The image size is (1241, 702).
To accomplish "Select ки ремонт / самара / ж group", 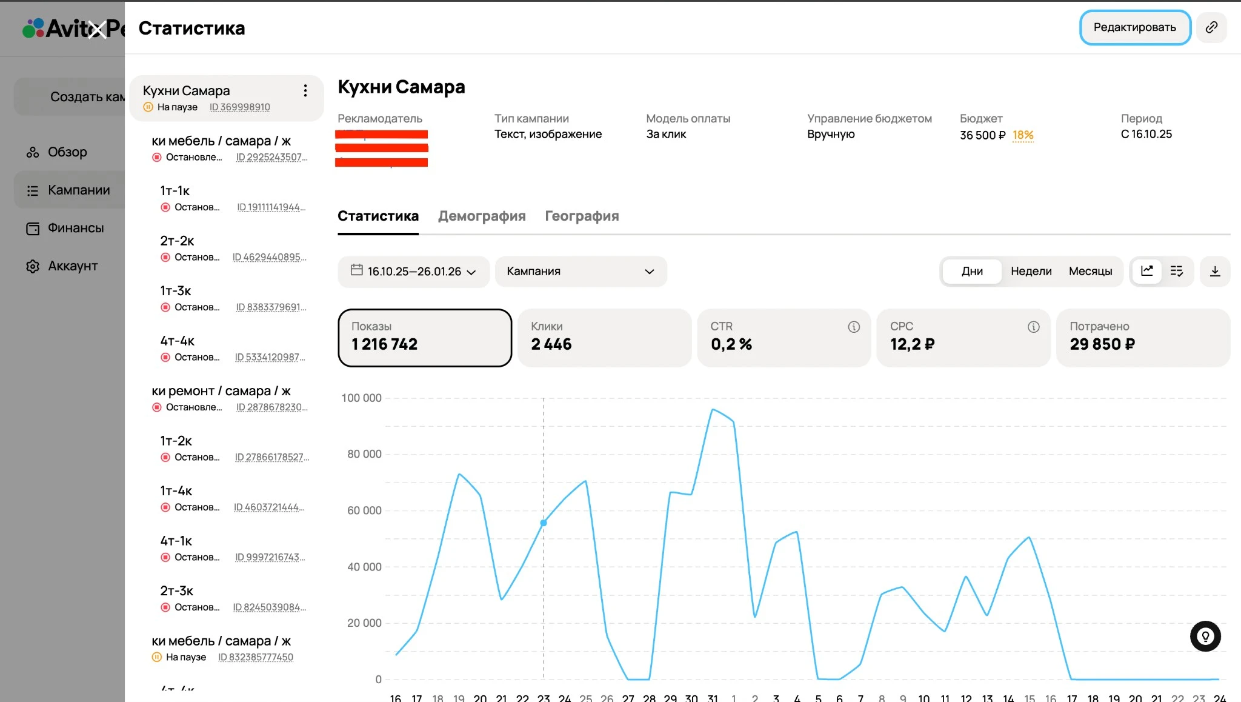I will coord(221,391).
